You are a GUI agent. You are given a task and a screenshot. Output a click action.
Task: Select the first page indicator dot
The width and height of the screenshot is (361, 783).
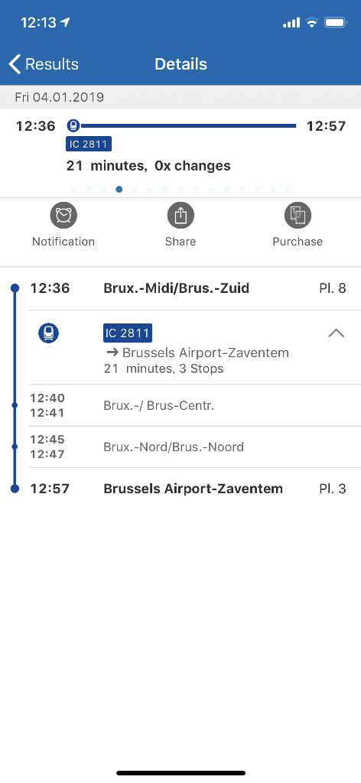pos(73,190)
